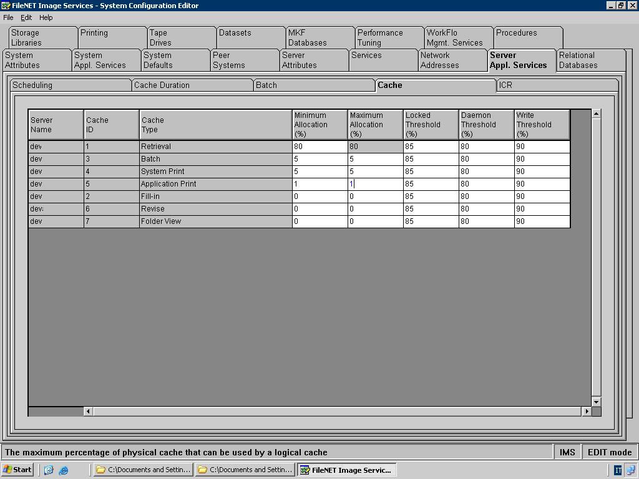Open the Batch sub-tab

pos(314,85)
